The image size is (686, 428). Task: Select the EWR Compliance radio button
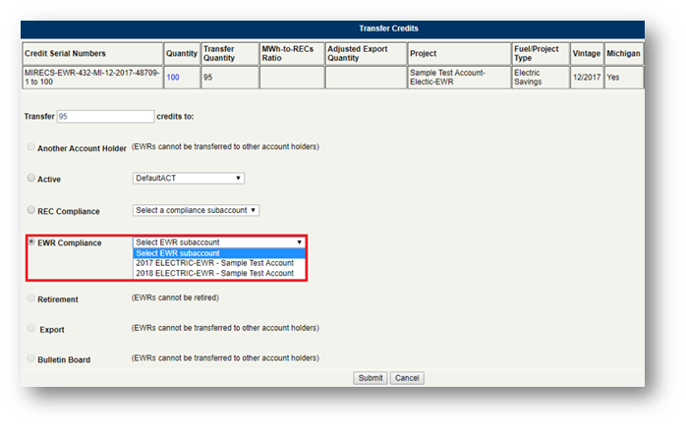tap(30, 241)
